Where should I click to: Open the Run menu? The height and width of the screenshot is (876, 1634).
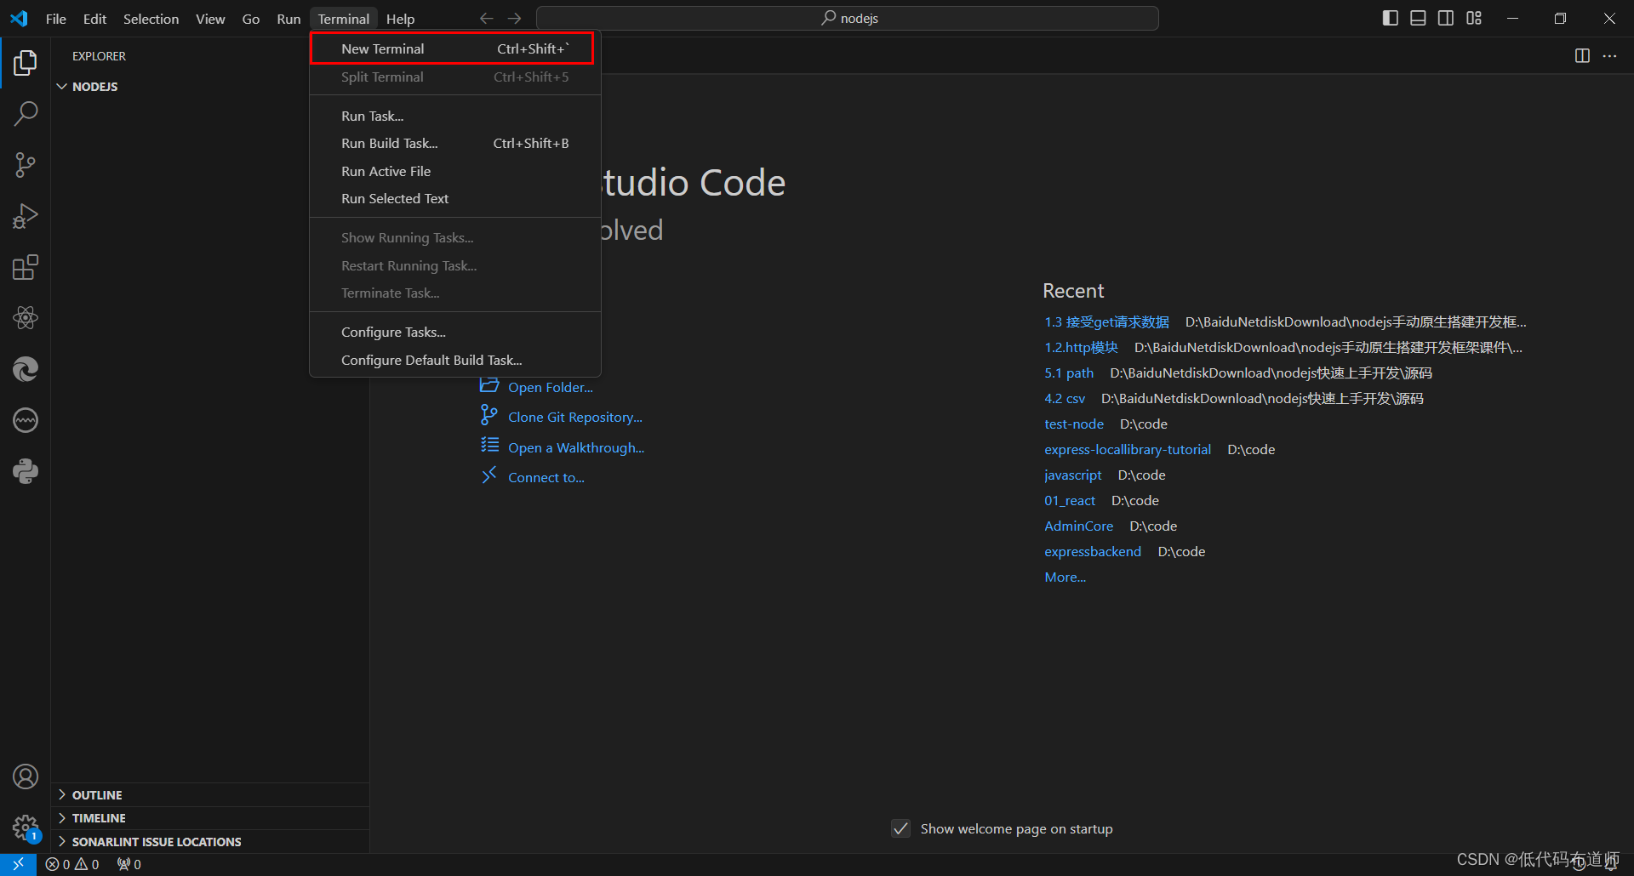289,19
